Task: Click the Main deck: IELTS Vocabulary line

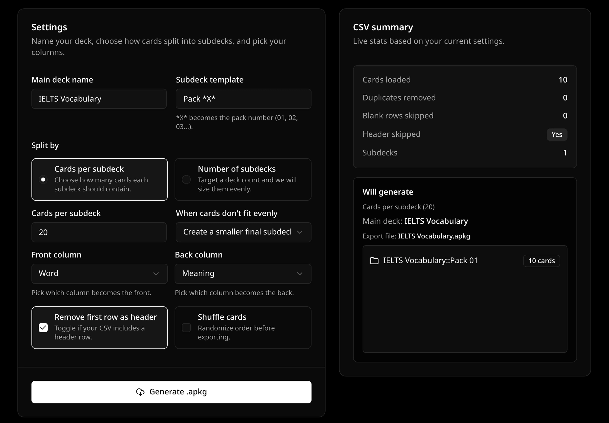Action: point(415,221)
